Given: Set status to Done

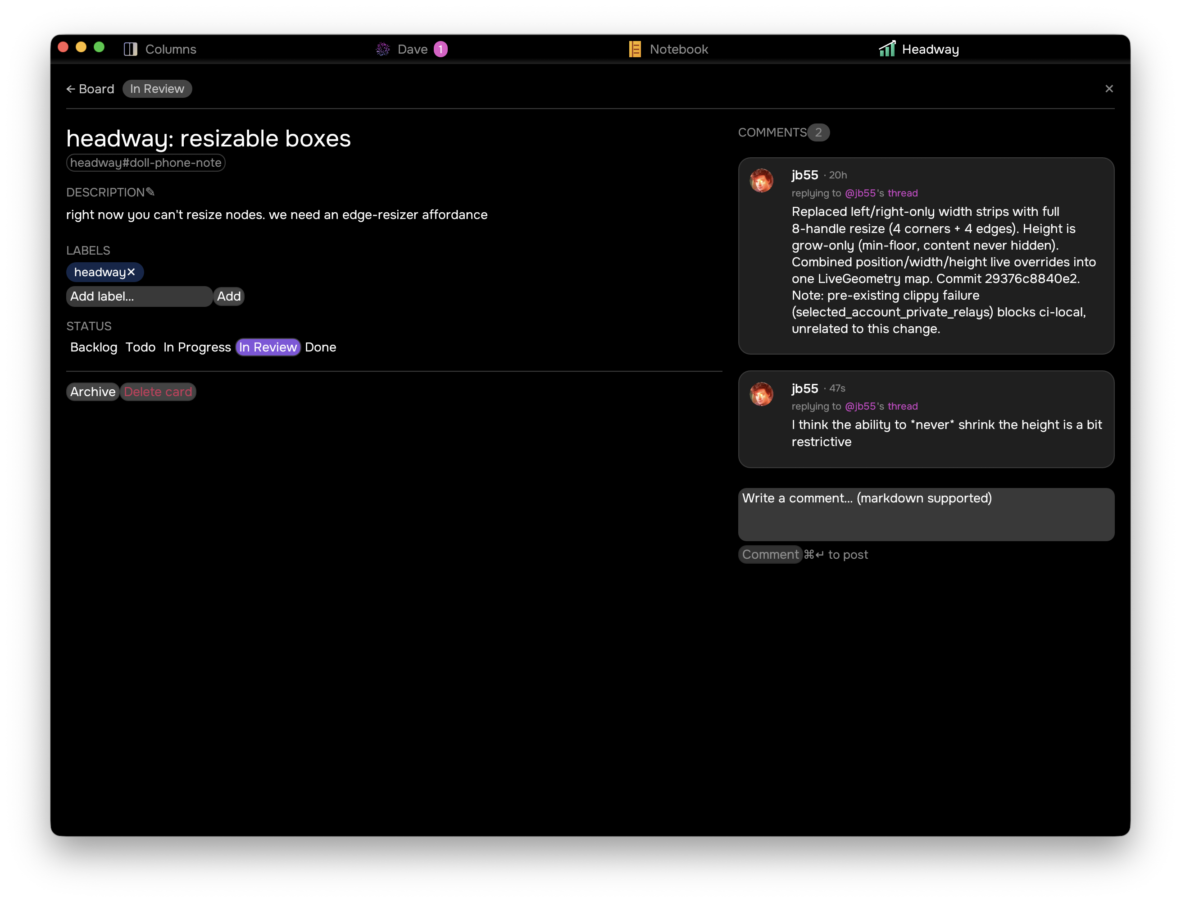Looking at the screenshot, I should (x=320, y=347).
